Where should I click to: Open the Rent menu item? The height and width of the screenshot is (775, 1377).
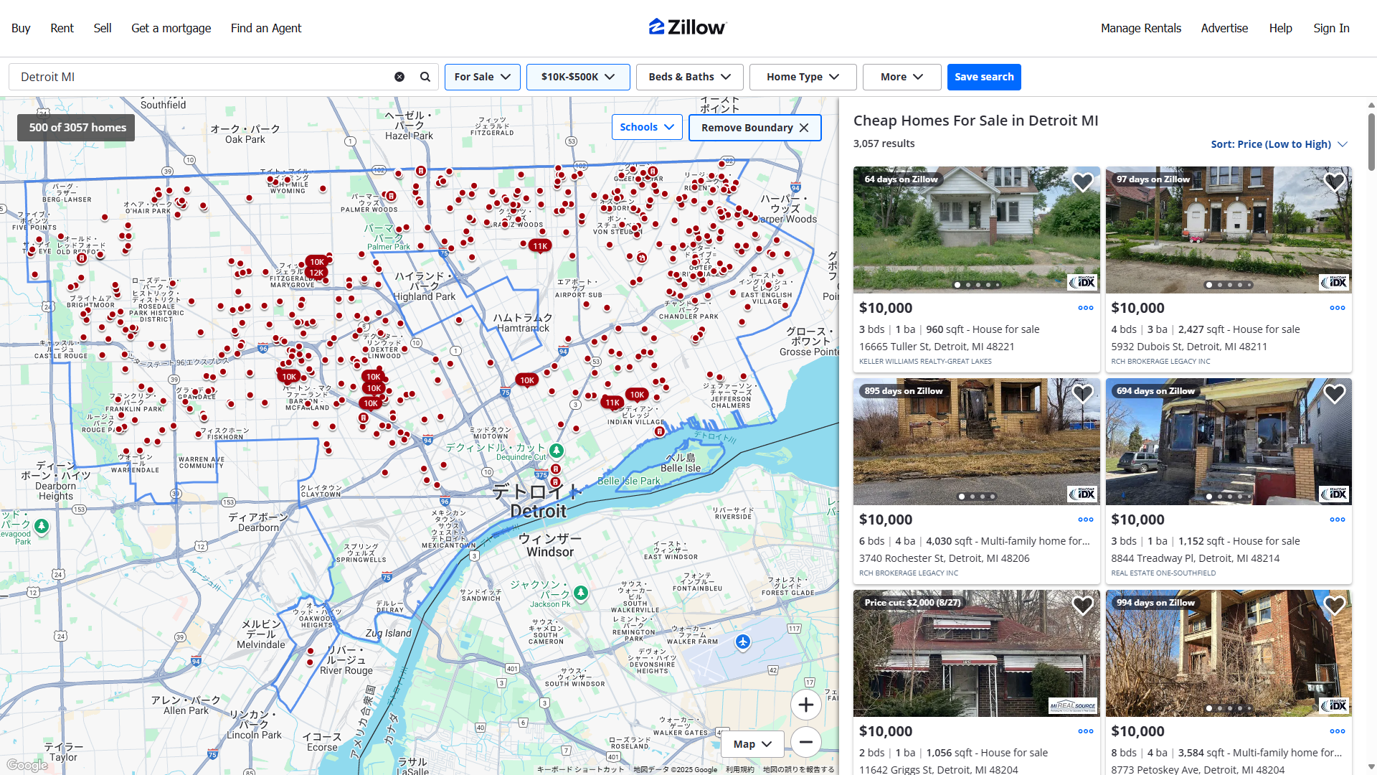coord(62,28)
